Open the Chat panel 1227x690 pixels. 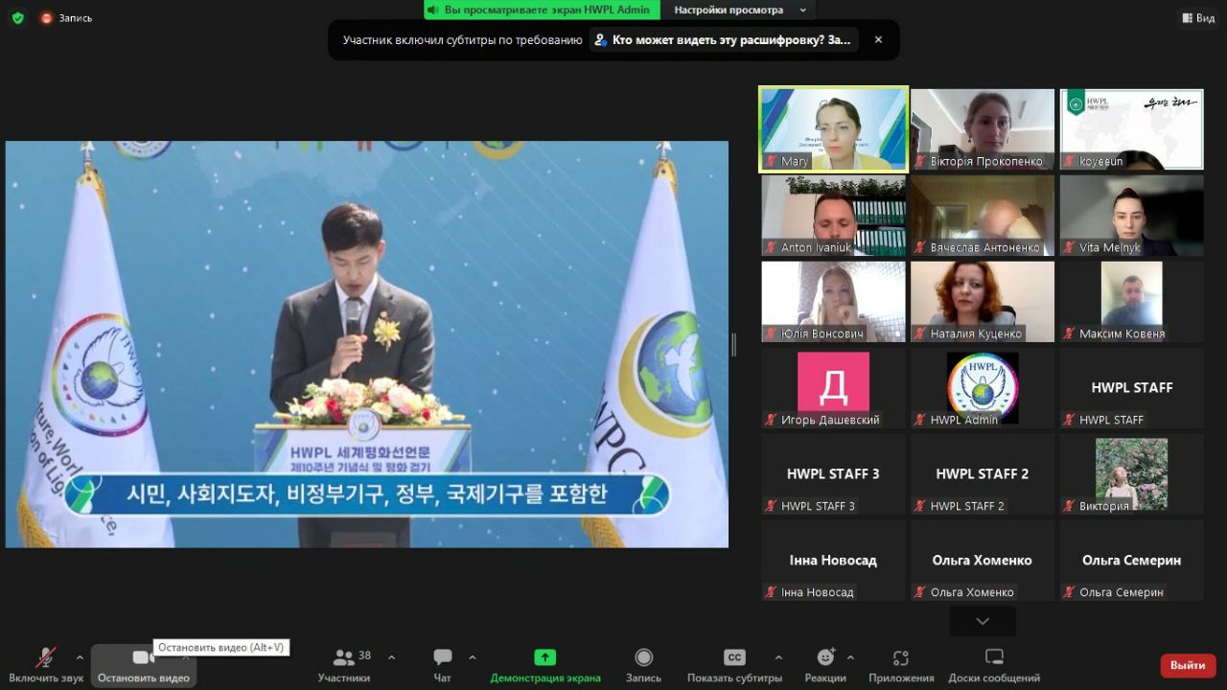(x=442, y=657)
